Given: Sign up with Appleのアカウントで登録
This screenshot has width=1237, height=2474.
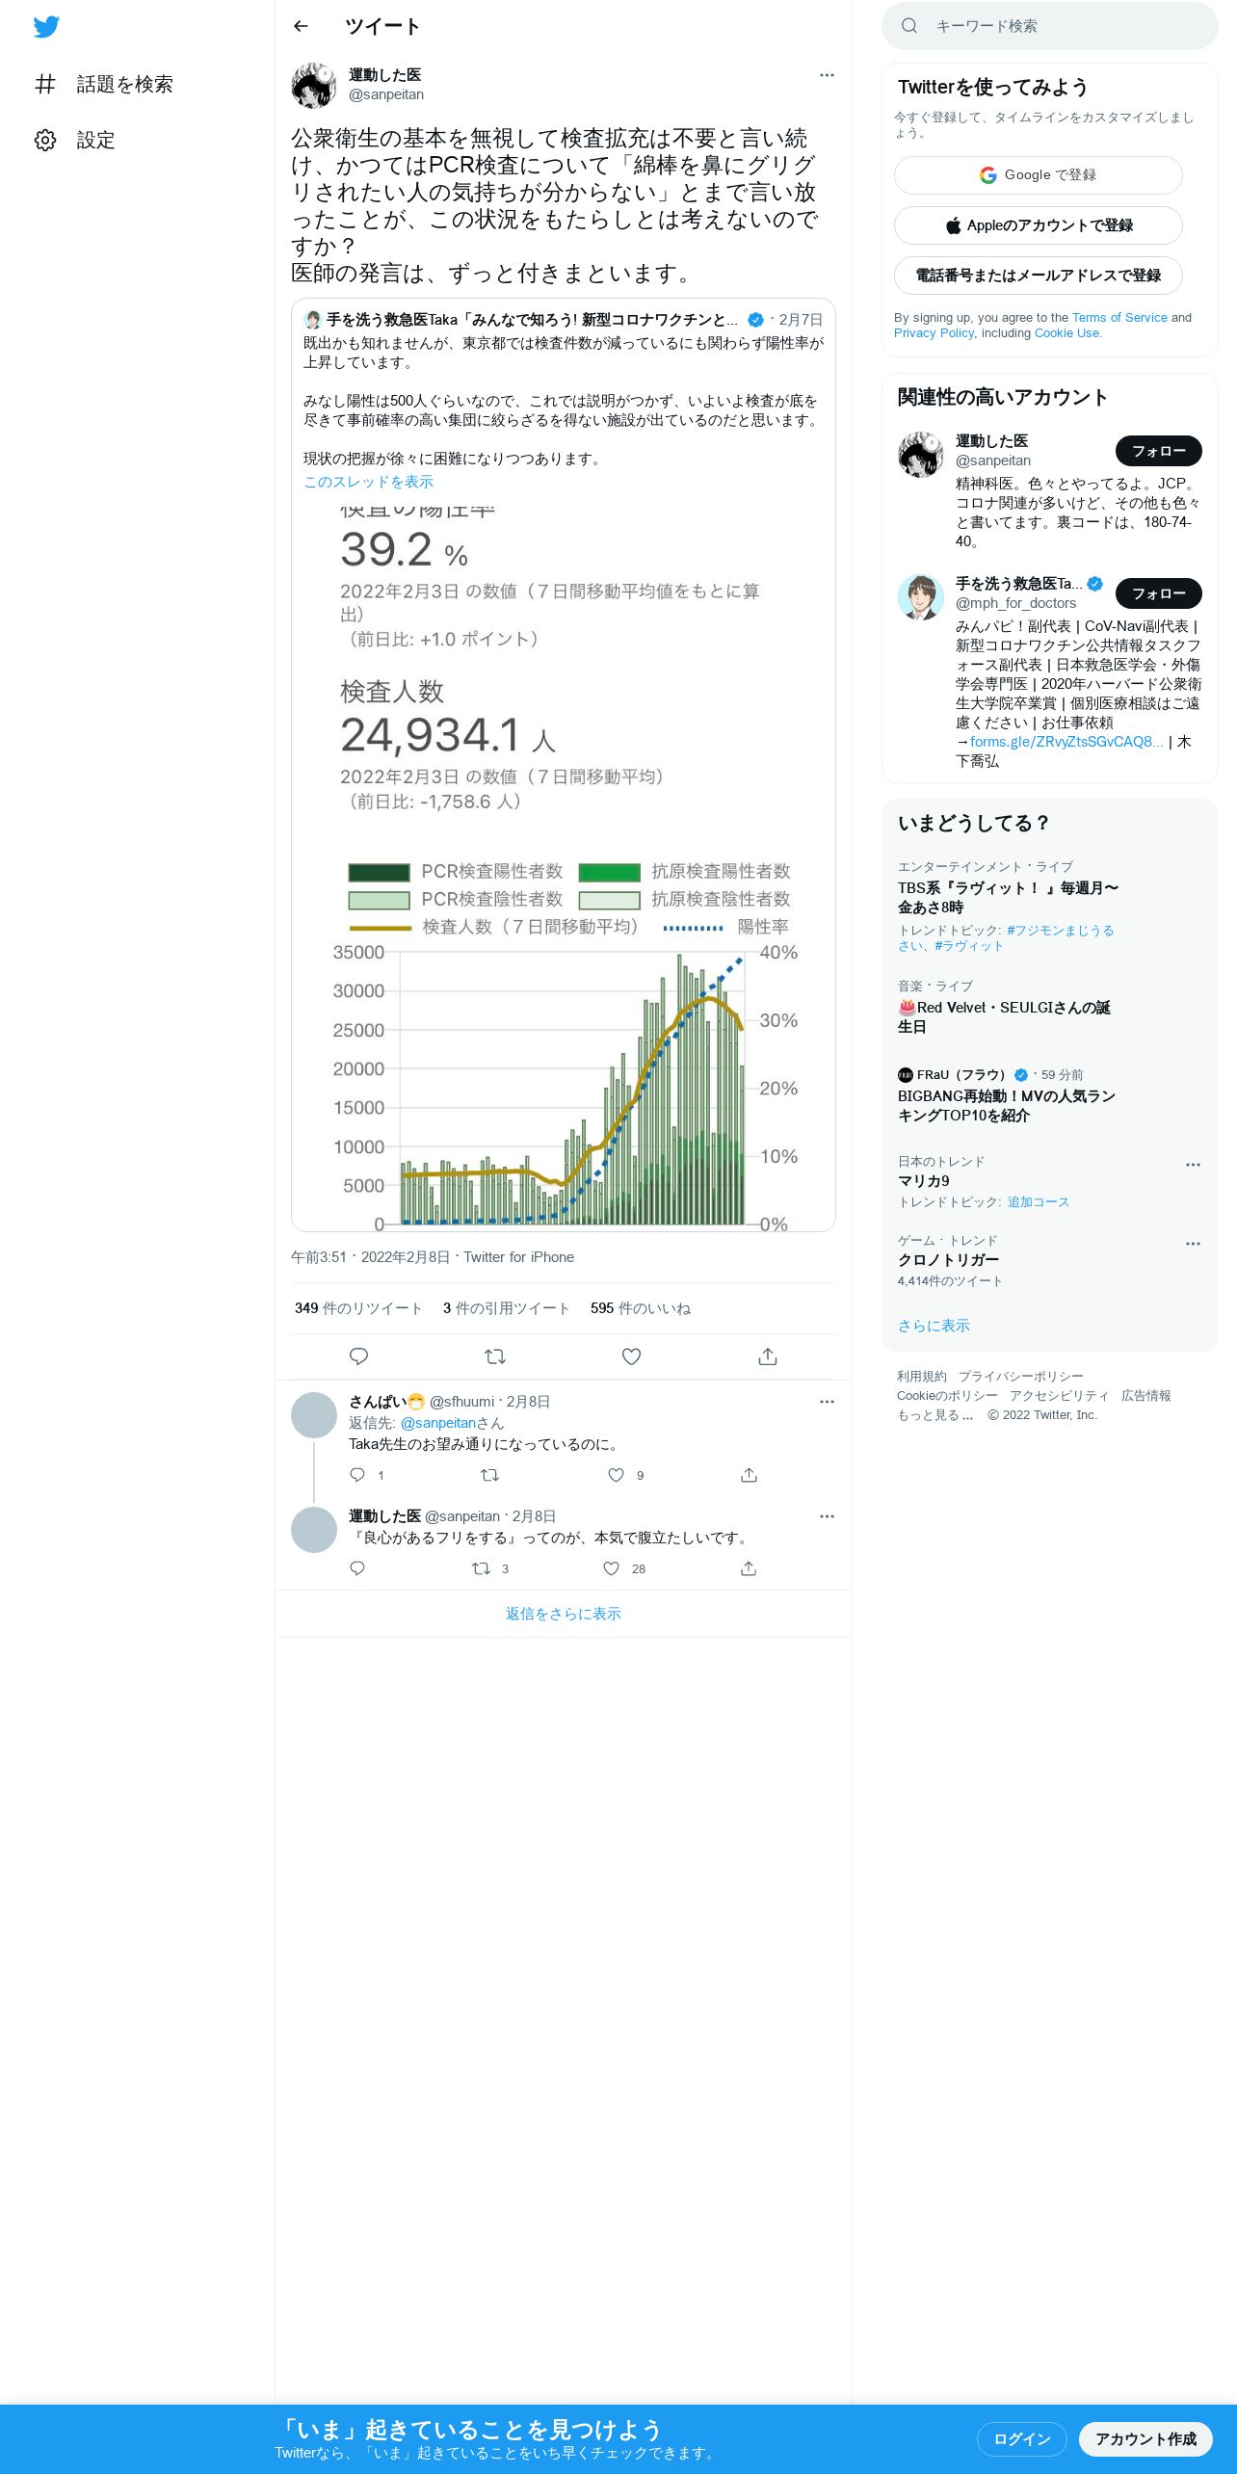Looking at the screenshot, I should [1039, 225].
